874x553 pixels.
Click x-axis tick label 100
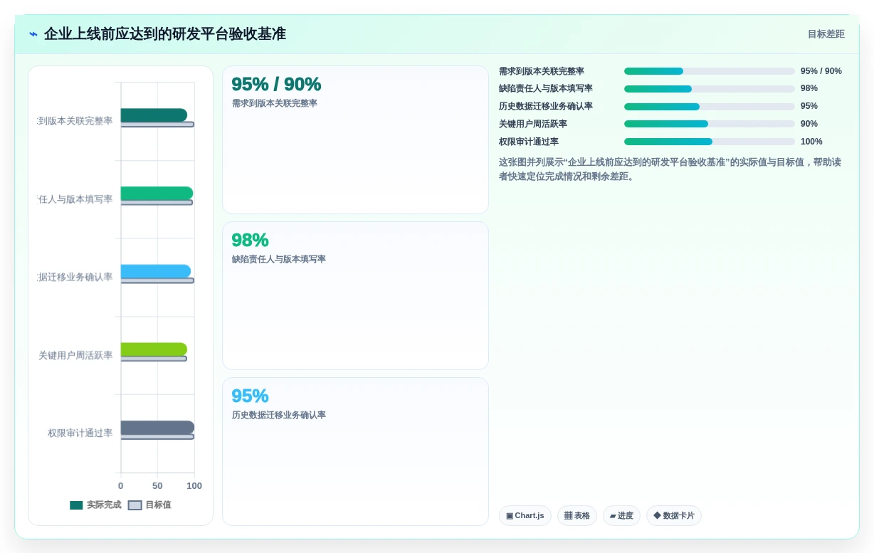[194, 486]
